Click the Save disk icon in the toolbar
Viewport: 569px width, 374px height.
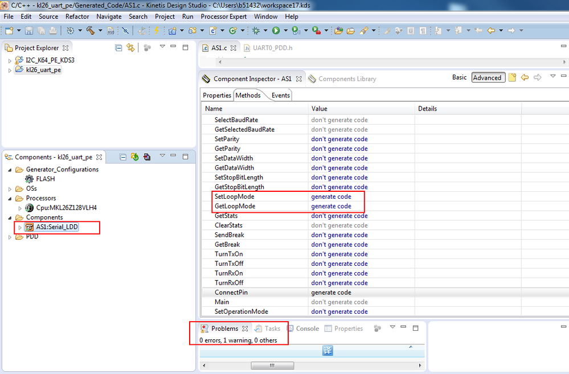click(29, 31)
